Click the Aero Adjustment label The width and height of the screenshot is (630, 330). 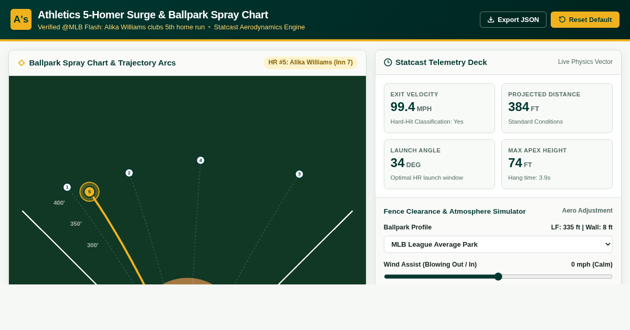click(x=587, y=211)
